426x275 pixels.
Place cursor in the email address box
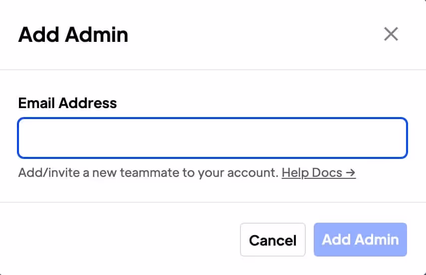click(x=213, y=138)
